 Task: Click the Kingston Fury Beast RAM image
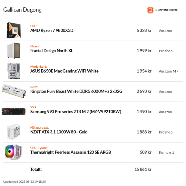pos(14,91)
